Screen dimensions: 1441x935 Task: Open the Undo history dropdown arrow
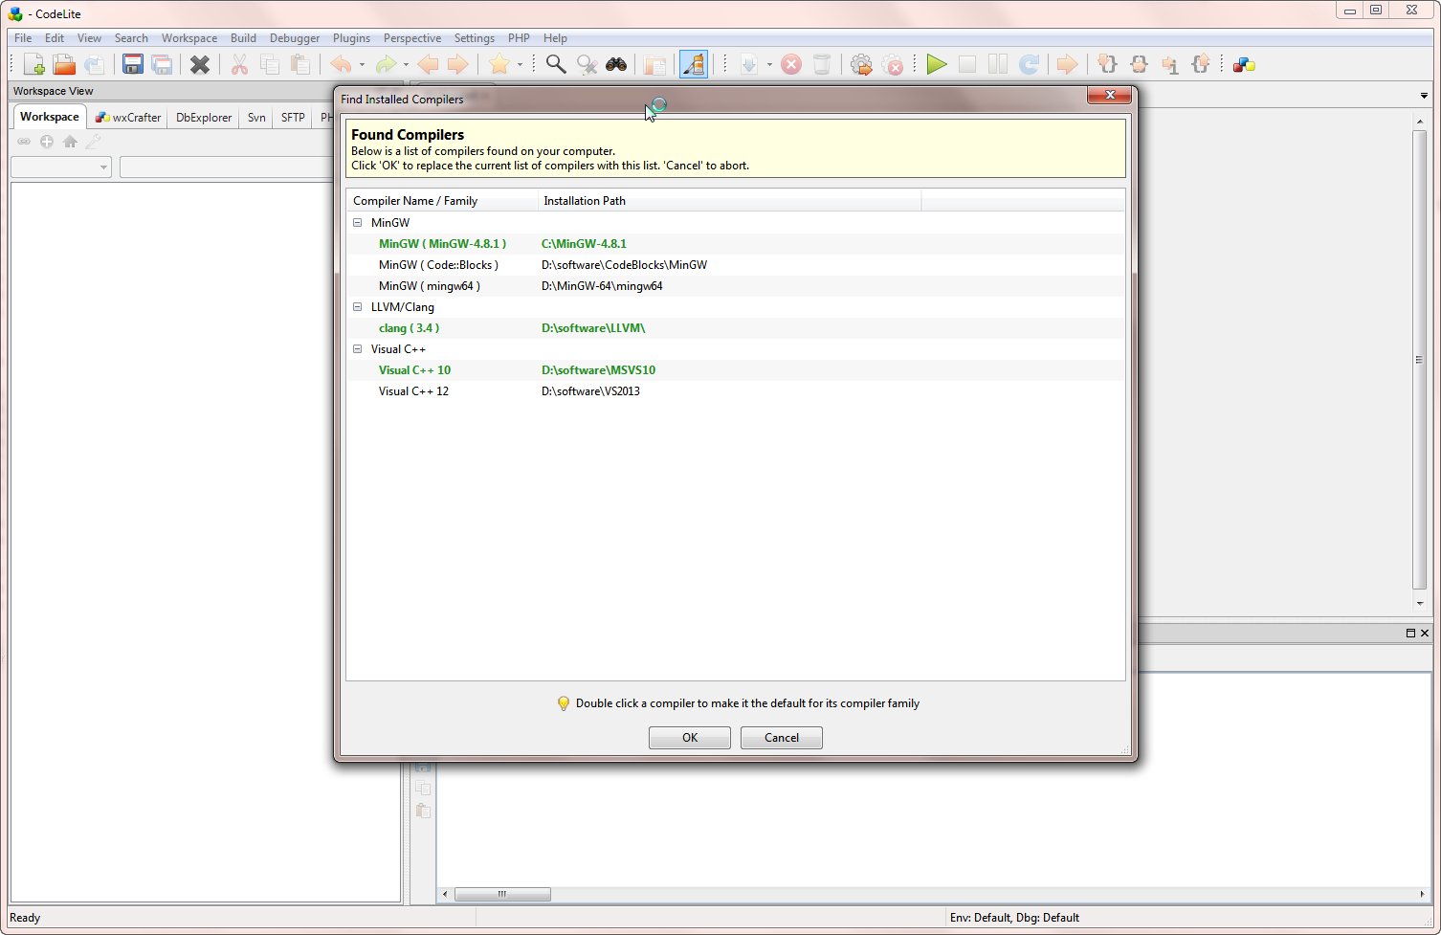coord(362,65)
